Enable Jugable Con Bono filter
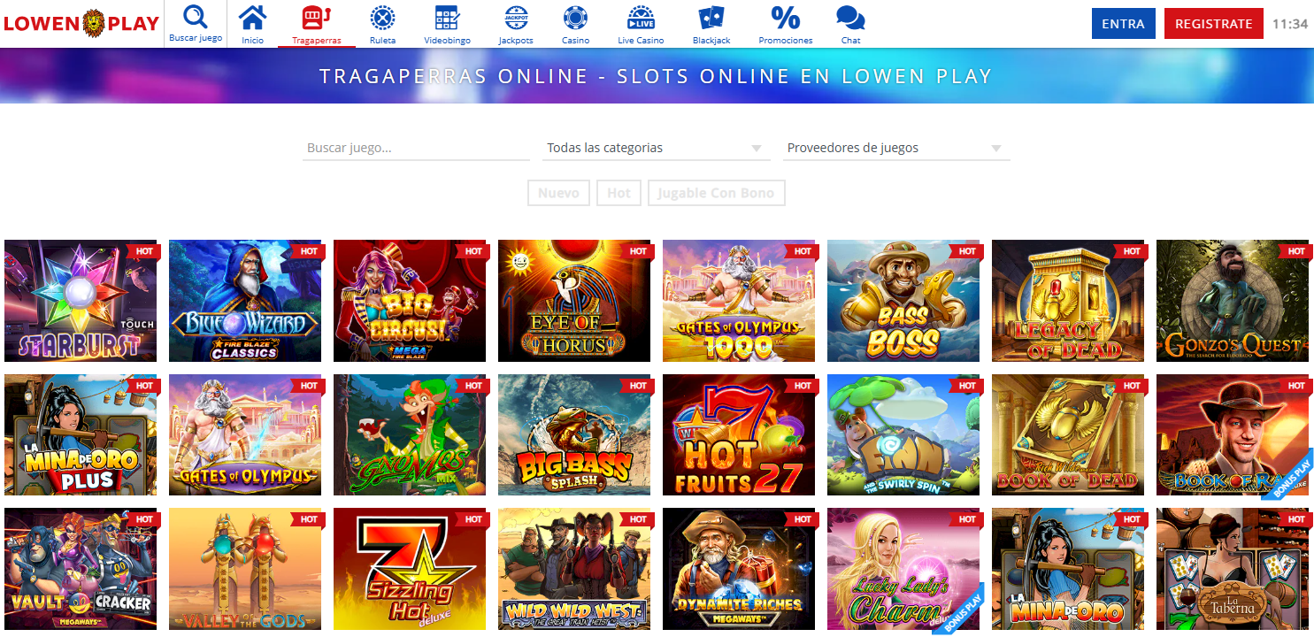Screen dimensions: 1314x637 pos(716,193)
